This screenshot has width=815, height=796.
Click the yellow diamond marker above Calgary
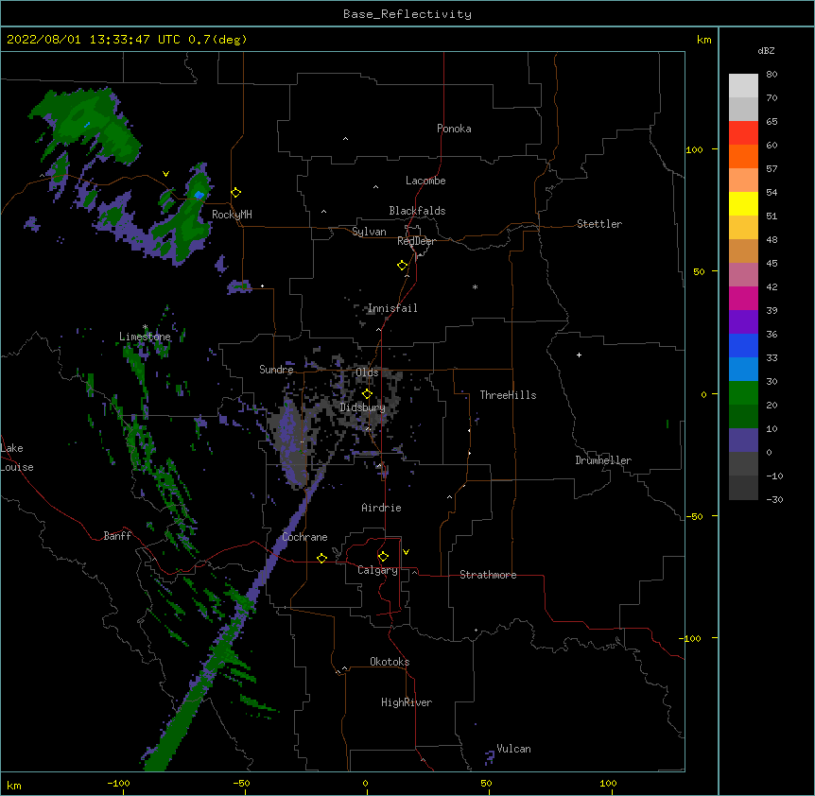383,557
